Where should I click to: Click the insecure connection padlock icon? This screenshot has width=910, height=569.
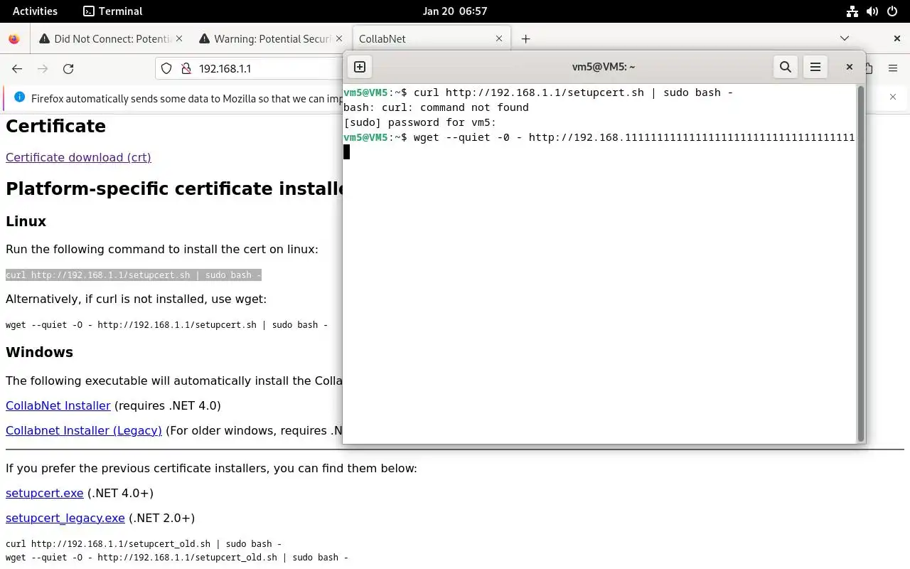[x=186, y=68]
